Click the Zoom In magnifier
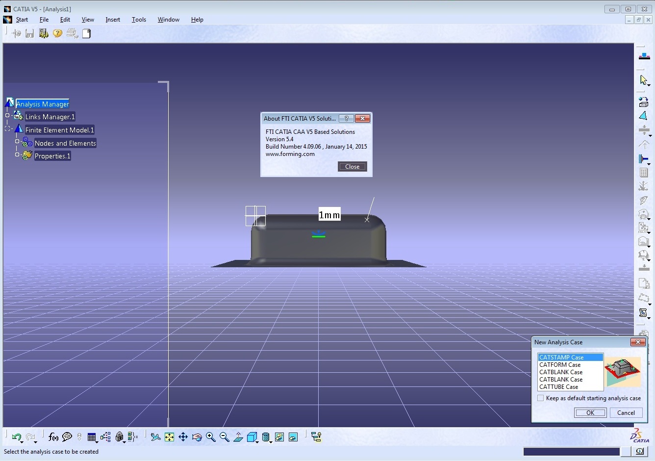 click(210, 437)
